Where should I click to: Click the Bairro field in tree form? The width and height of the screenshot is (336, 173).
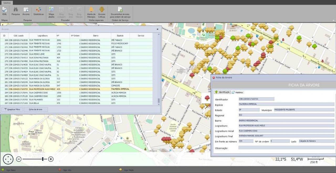[286, 121]
